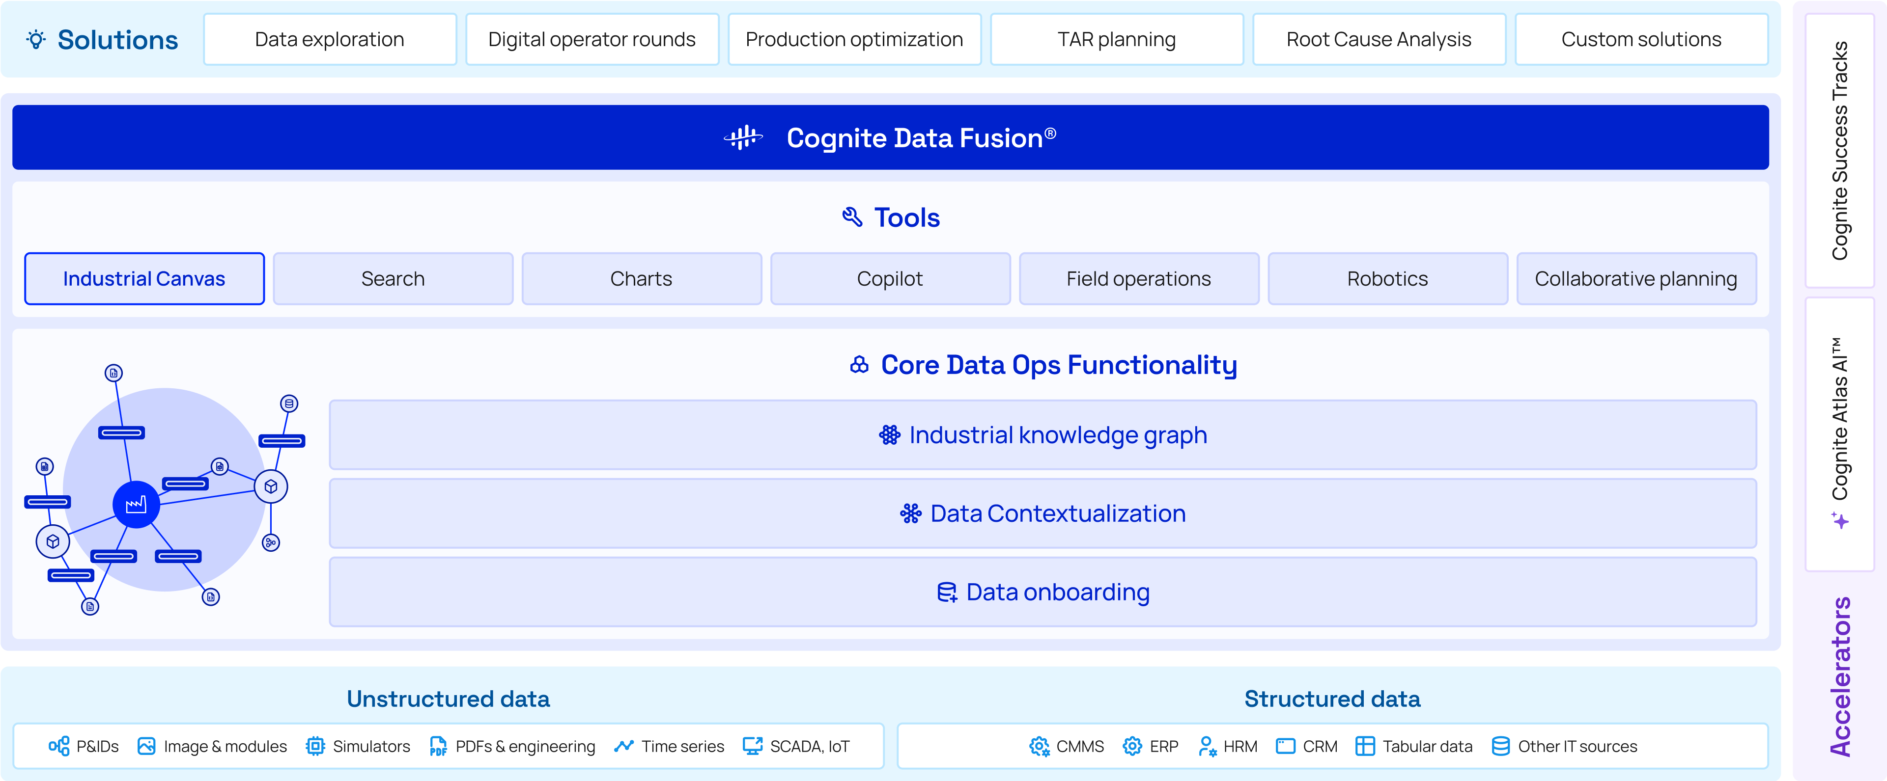Click the Solutions lightbulb icon
The height and width of the screenshot is (781, 1887).
(36, 40)
